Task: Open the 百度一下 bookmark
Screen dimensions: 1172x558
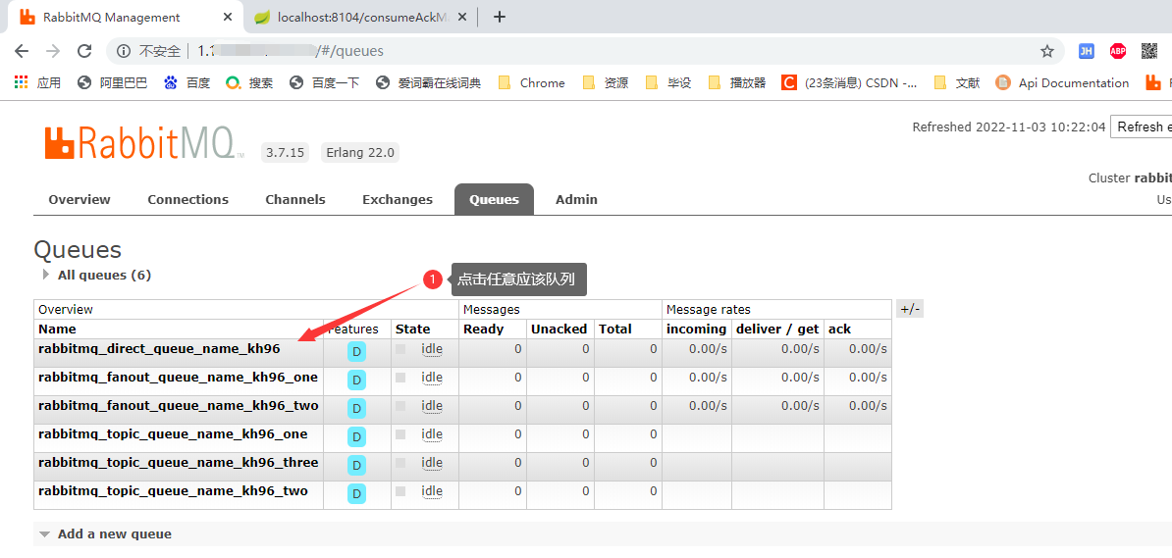Action: point(324,83)
